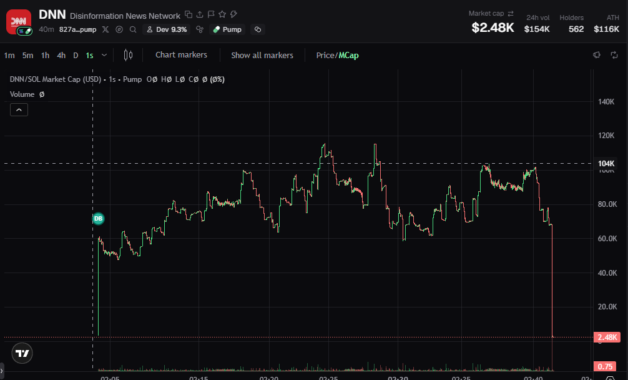The height and width of the screenshot is (380, 628).
Task: Click the refresh arrows icon above the chart
Action: point(614,55)
